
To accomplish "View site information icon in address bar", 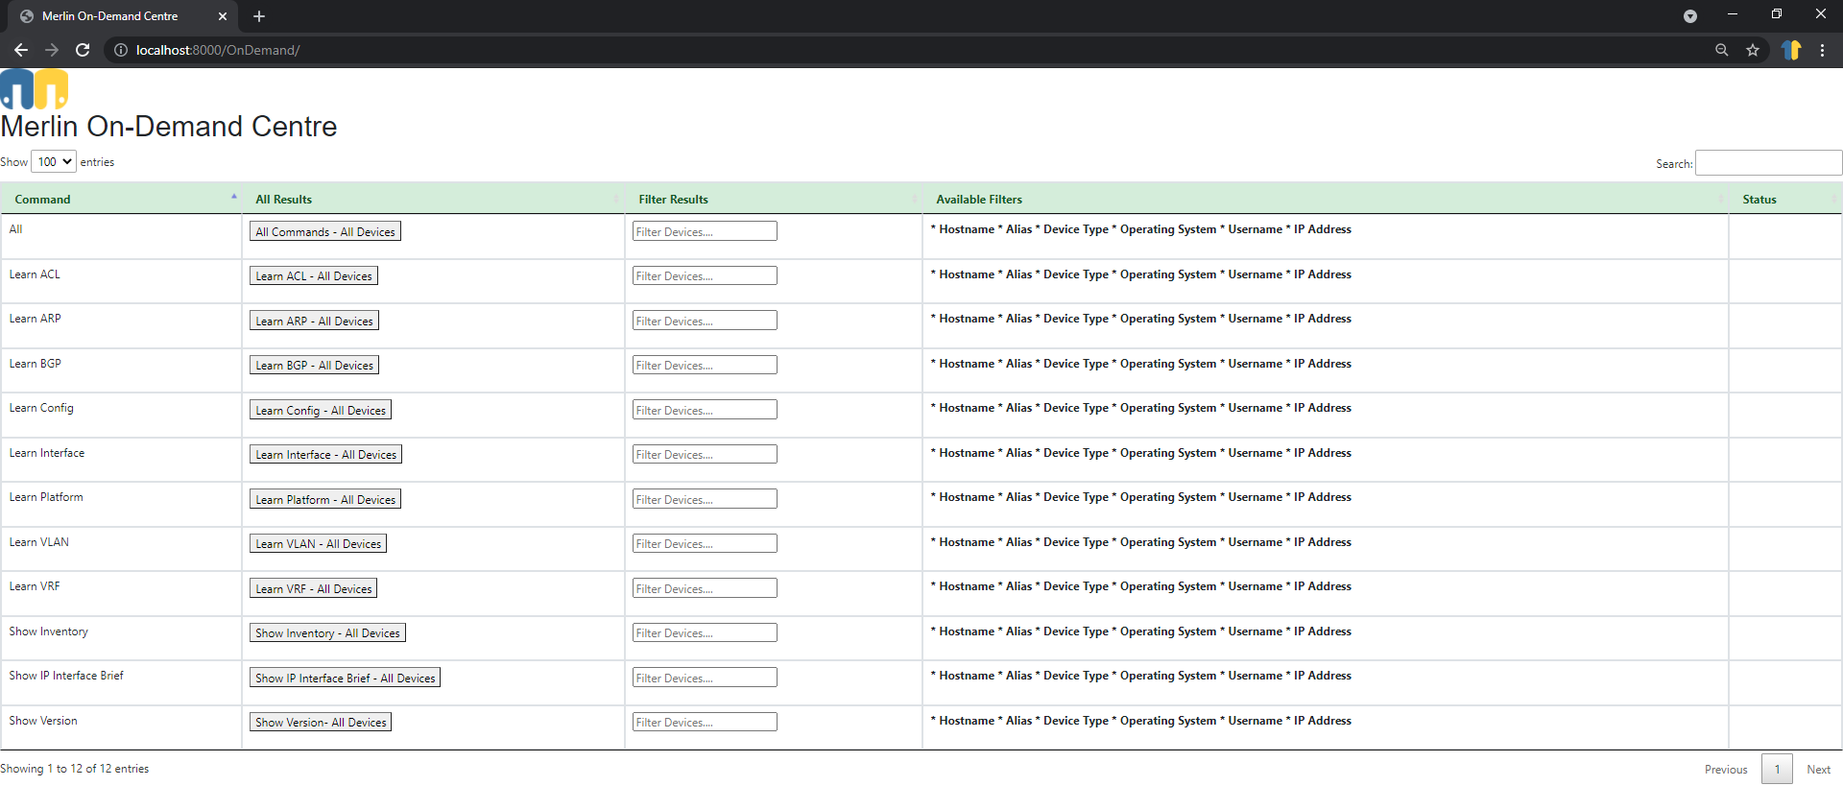I will pyautogui.click(x=121, y=50).
